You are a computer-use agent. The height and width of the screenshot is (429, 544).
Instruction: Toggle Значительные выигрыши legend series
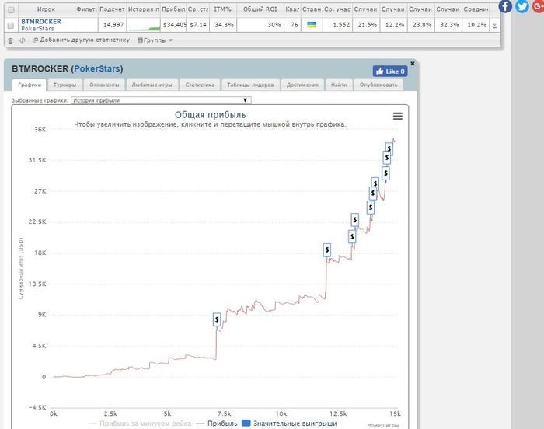[x=289, y=424]
